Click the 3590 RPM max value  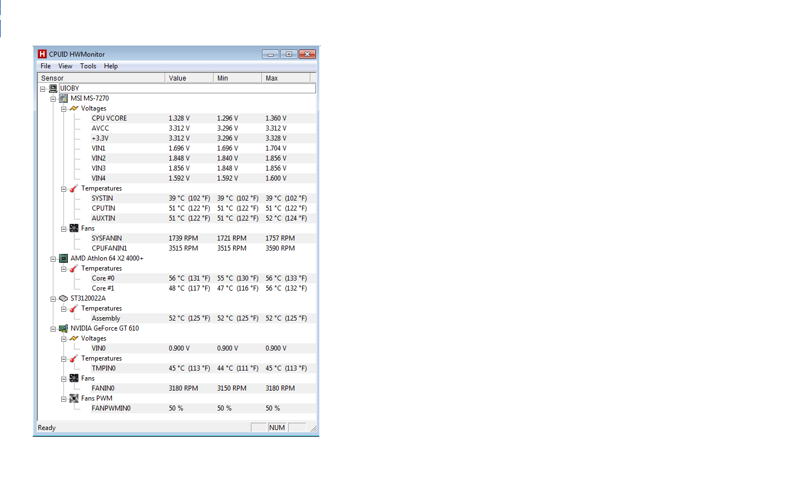(280, 248)
